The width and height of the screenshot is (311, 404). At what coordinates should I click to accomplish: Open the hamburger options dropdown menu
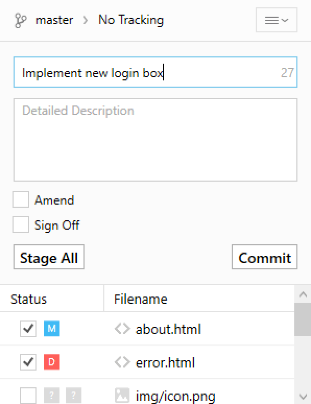(277, 20)
